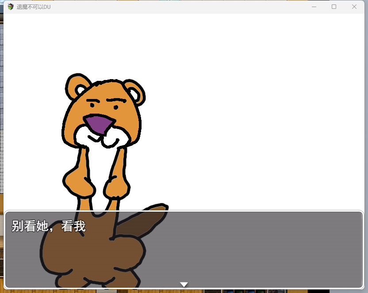Click the bear's left ear
This screenshot has width=368, height=293.
[x=77, y=87]
